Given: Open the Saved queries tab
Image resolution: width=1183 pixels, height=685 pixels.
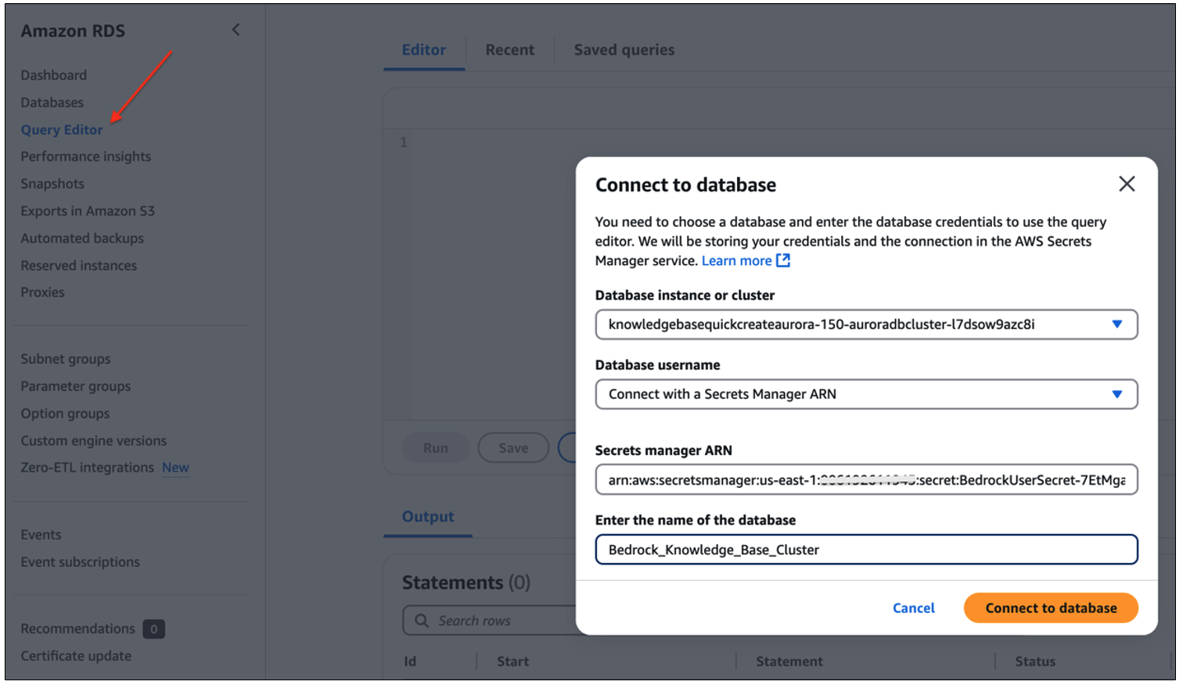Looking at the screenshot, I should (624, 49).
